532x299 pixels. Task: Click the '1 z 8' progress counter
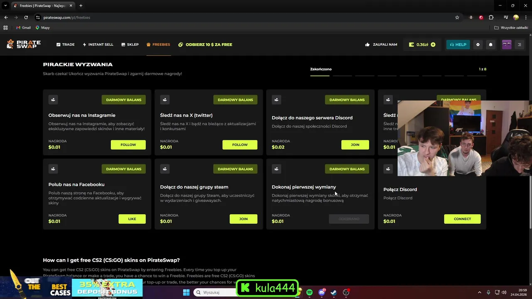pos(483,69)
